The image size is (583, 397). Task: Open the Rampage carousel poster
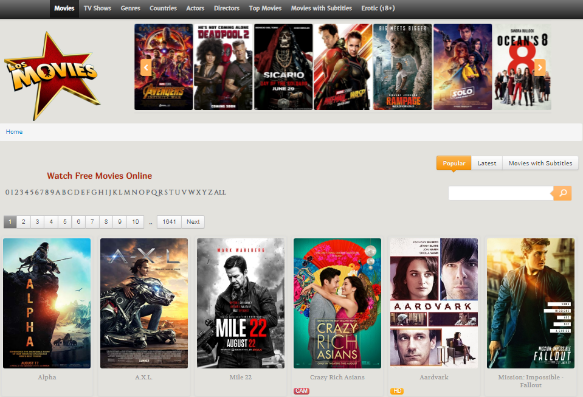402,67
